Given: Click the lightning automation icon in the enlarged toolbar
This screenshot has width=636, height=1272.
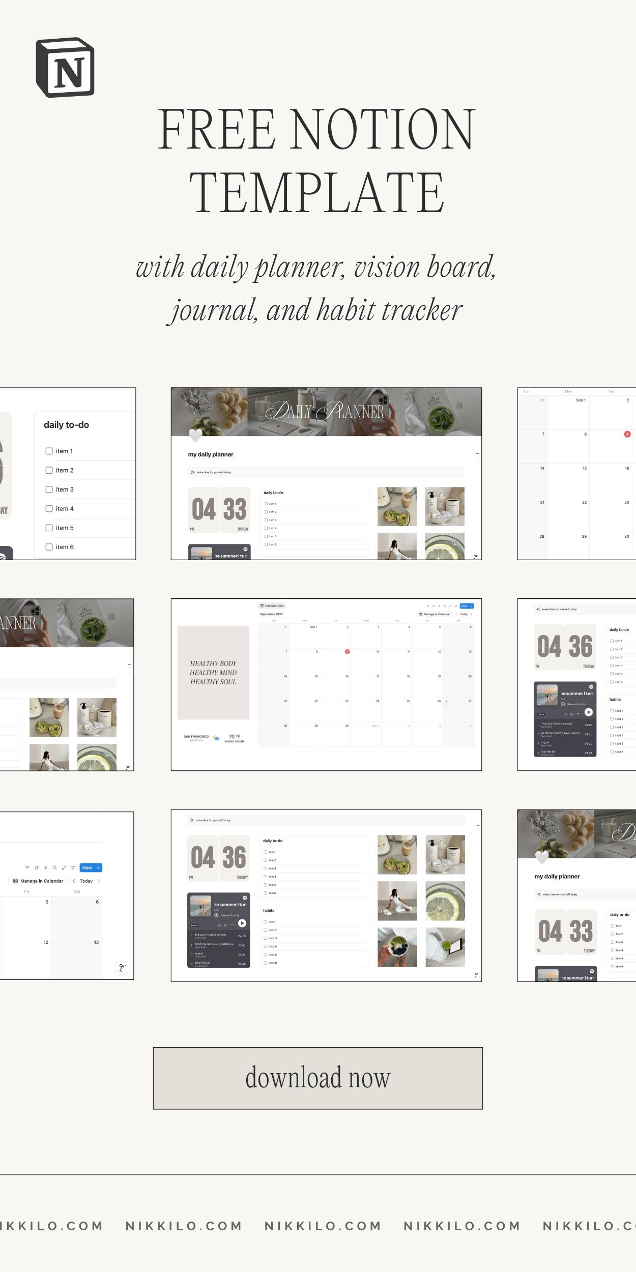Looking at the screenshot, I should [x=46, y=868].
